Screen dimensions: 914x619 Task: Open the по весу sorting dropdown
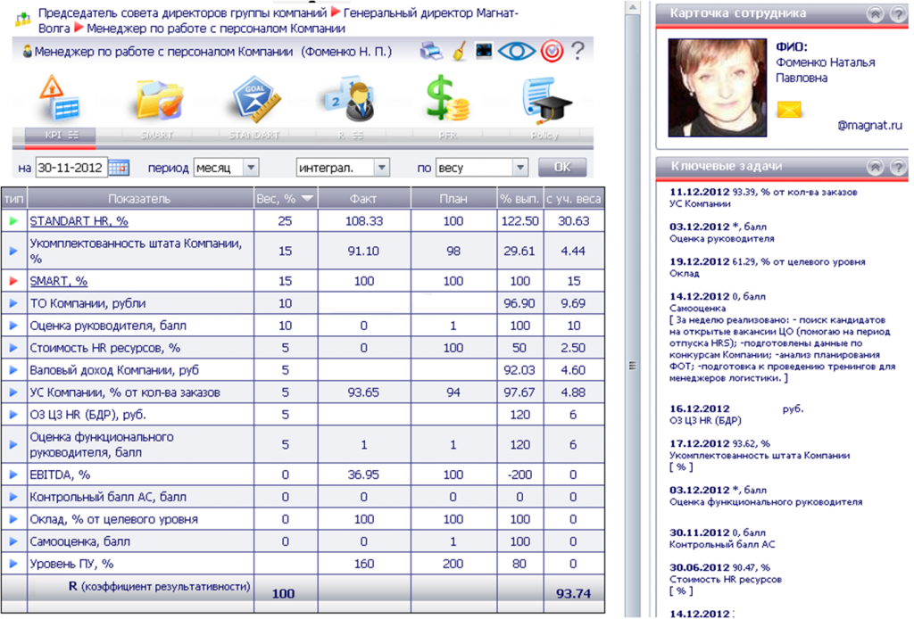(x=481, y=168)
